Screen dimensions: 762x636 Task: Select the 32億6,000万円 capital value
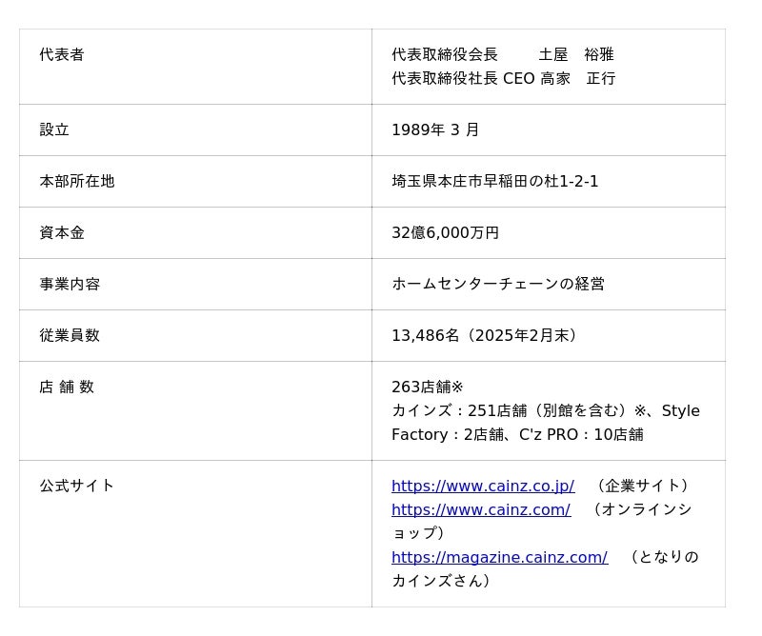point(445,232)
